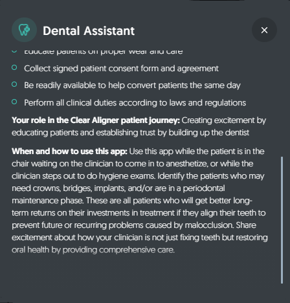Viewport: 290px width, 303px height.
Task: Click the oral health by providing comprehensive care line
Action: click(x=93, y=250)
